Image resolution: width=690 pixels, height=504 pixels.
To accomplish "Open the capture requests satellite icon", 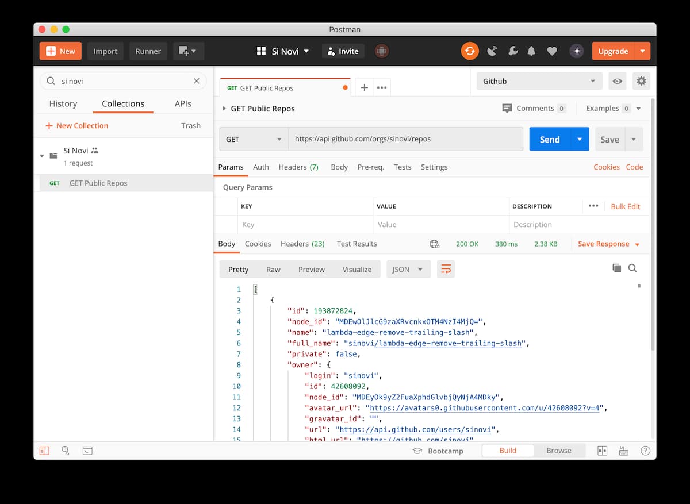I will pyautogui.click(x=492, y=51).
